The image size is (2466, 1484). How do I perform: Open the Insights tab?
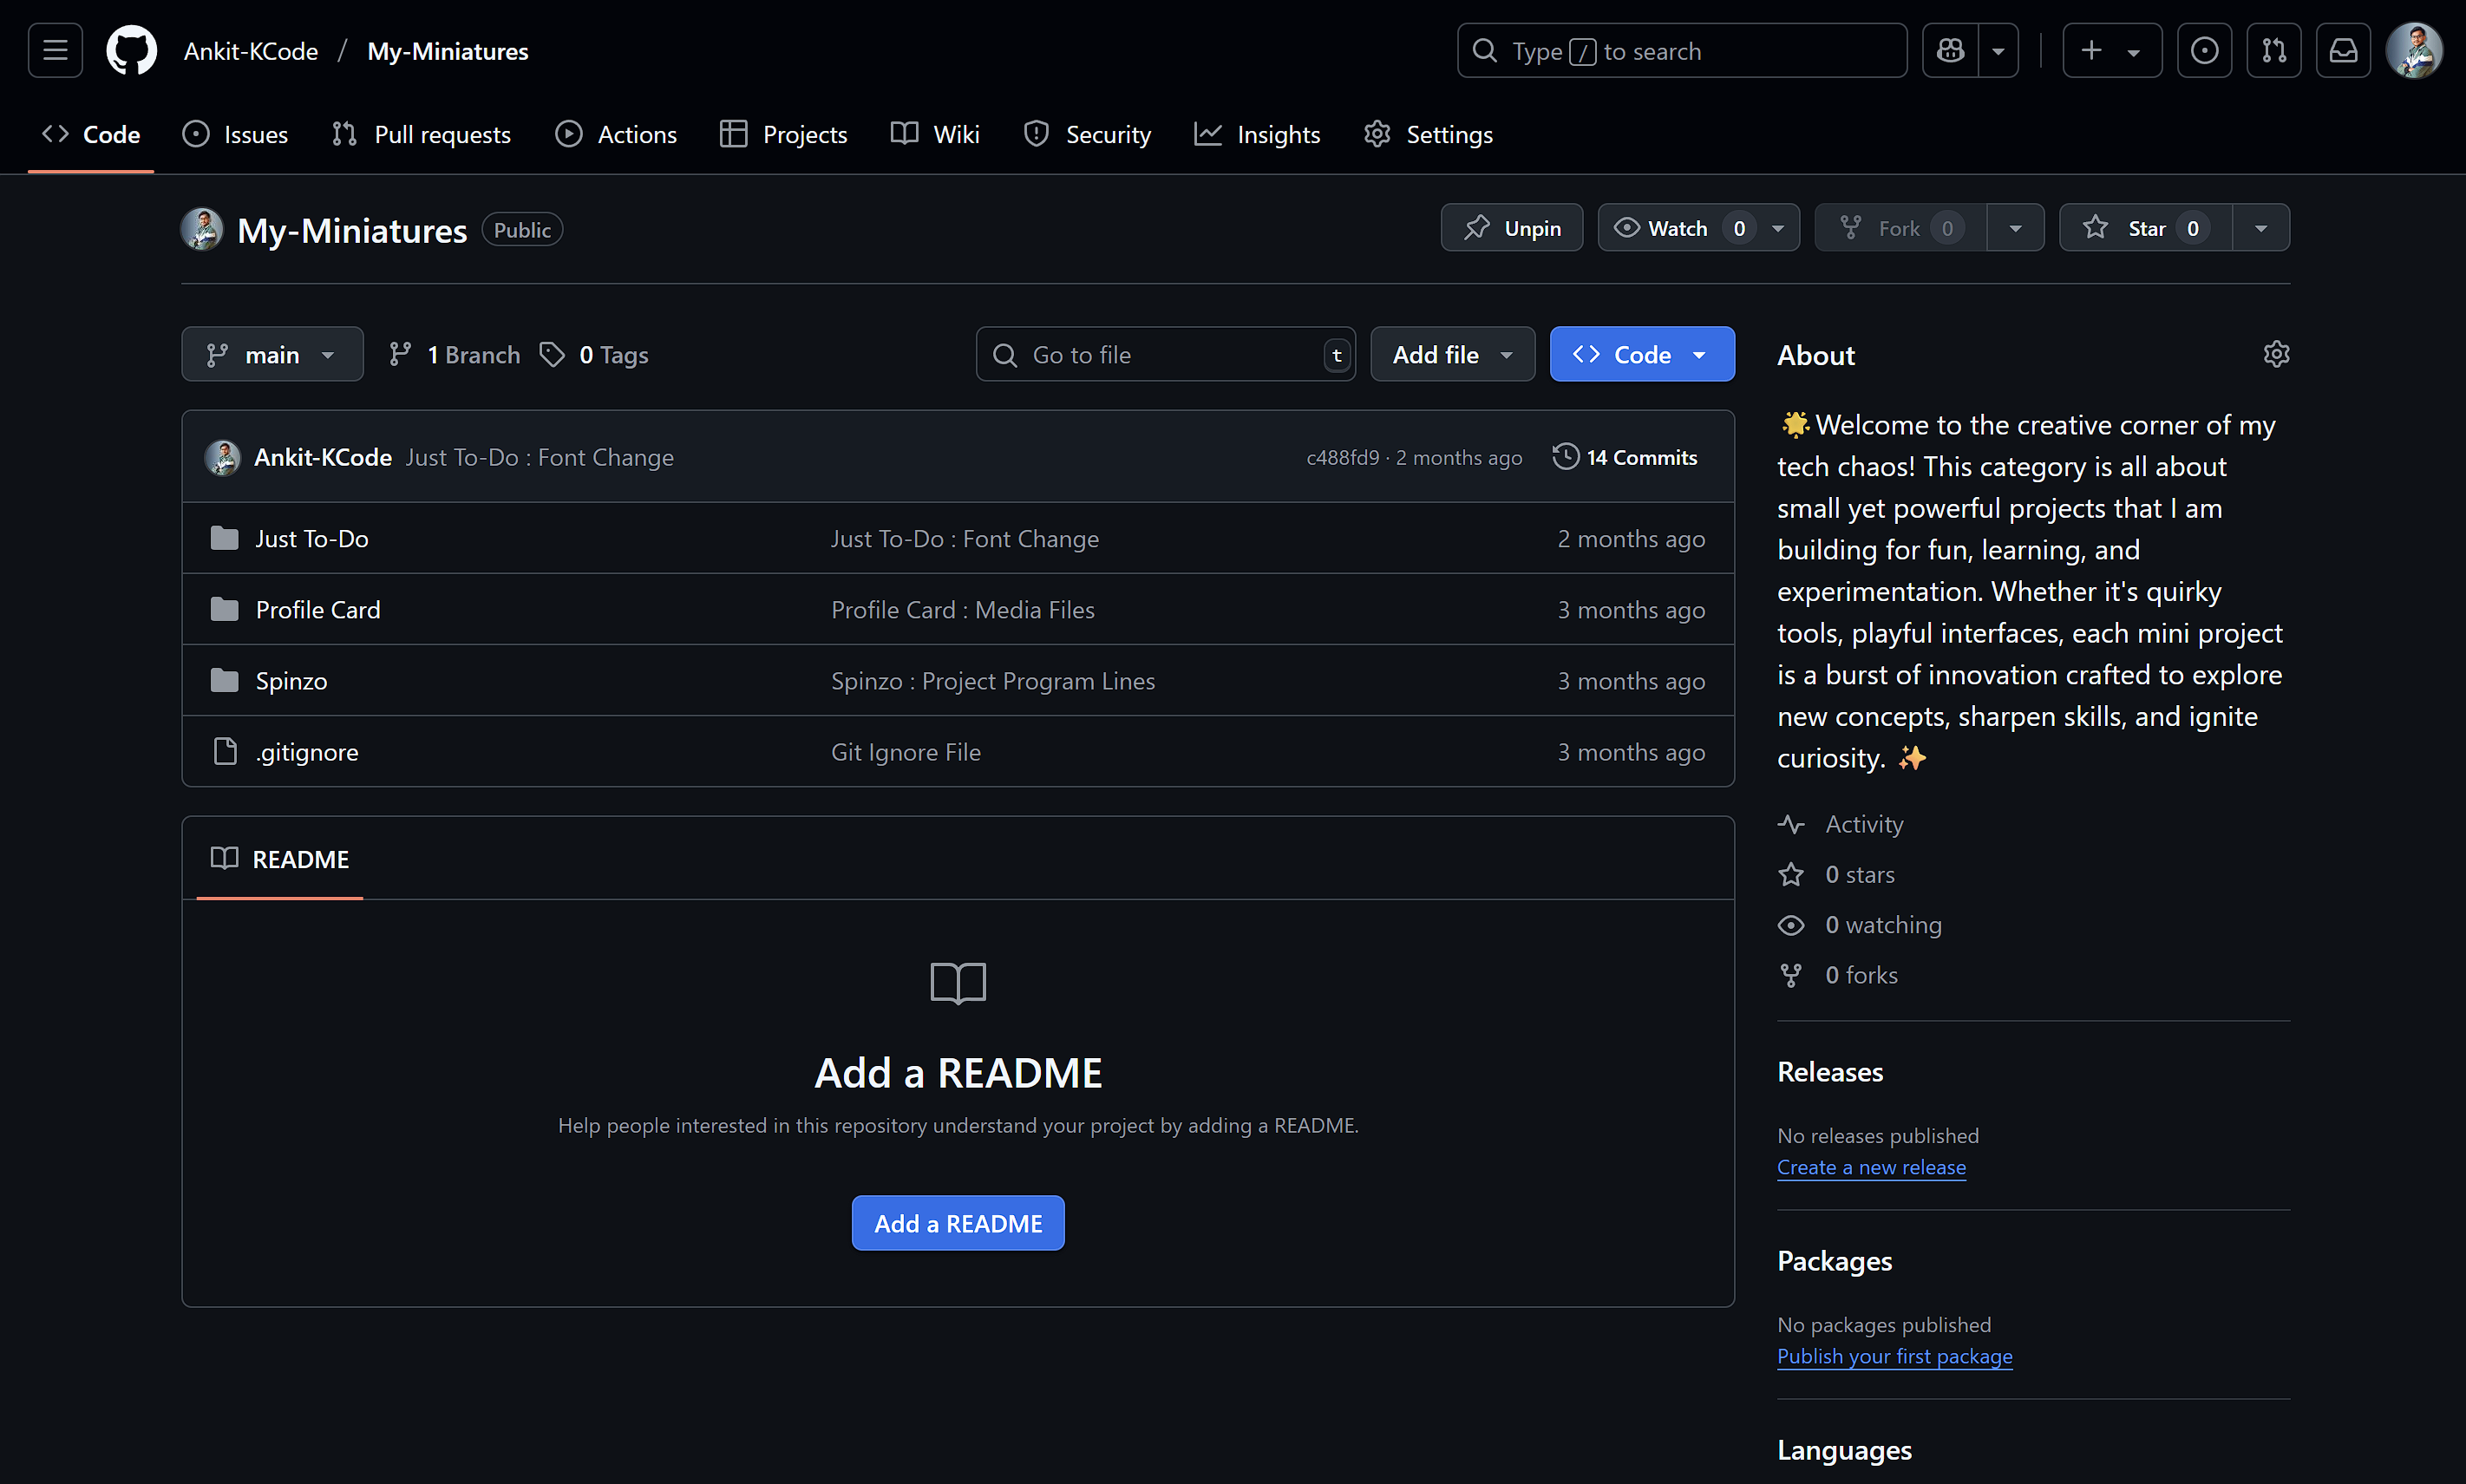click(1257, 134)
